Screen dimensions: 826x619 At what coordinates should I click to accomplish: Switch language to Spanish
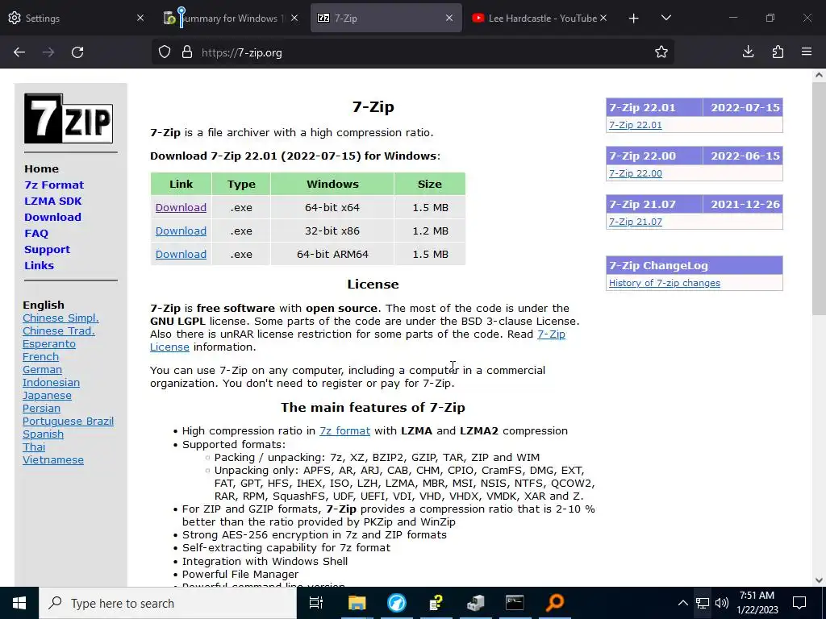(x=43, y=434)
